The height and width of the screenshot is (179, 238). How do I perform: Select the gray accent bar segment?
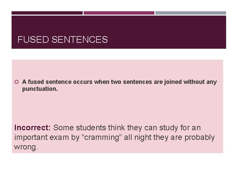point(191,13)
